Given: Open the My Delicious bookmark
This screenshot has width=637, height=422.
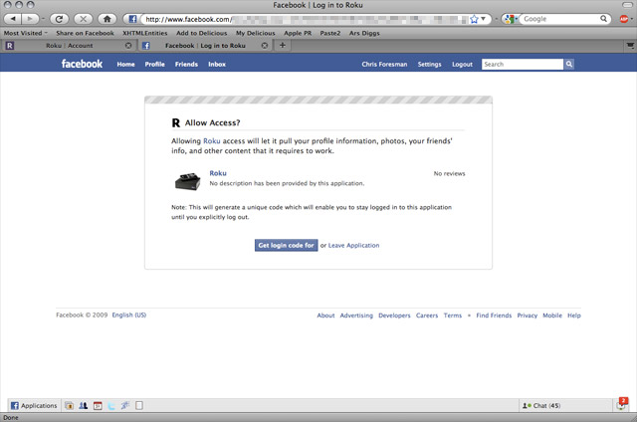Looking at the screenshot, I should point(256,33).
